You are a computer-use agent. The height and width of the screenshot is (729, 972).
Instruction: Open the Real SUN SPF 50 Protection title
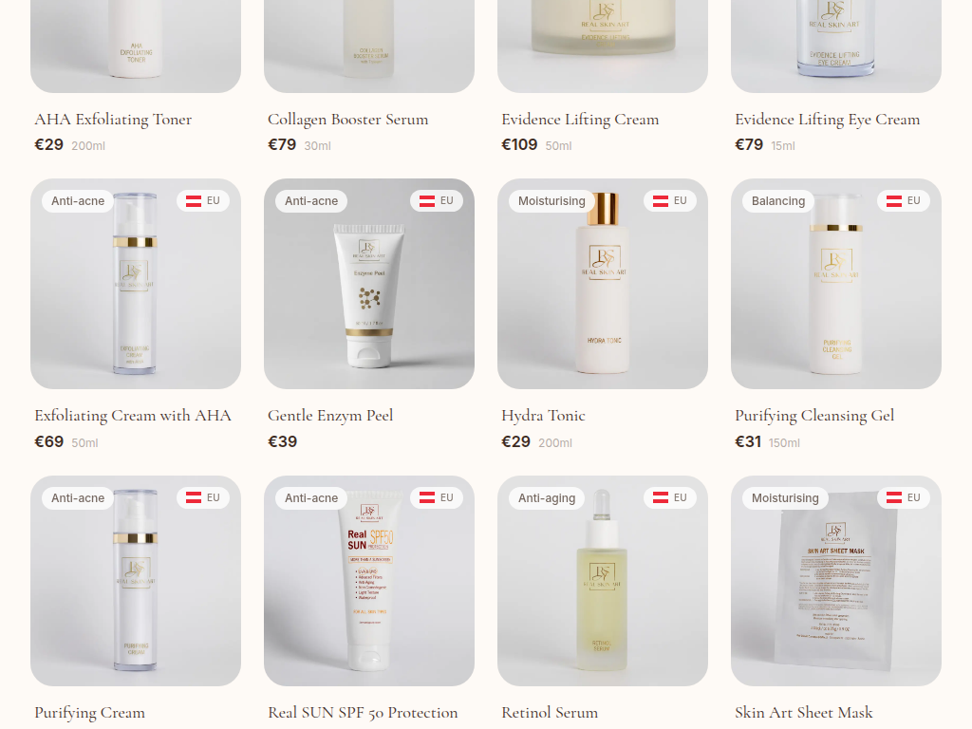[363, 712]
